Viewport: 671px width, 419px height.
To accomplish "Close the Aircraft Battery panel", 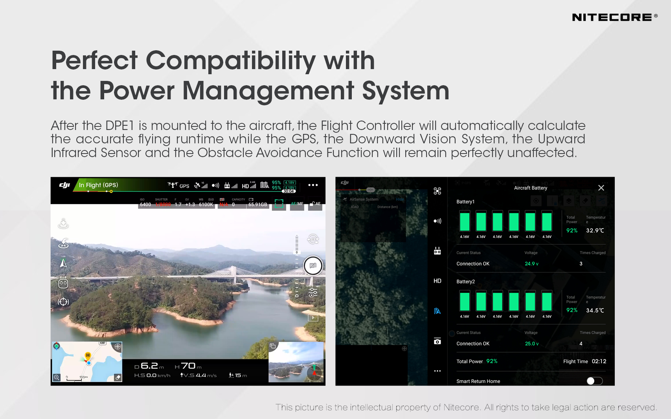I will tap(601, 188).
